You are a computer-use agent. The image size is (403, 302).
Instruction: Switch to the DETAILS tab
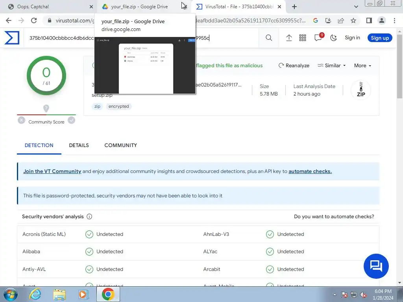79,145
